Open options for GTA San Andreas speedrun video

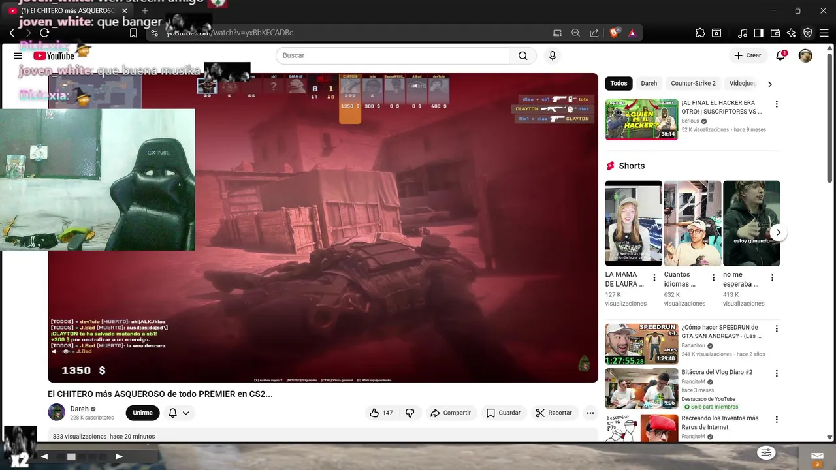point(777,329)
